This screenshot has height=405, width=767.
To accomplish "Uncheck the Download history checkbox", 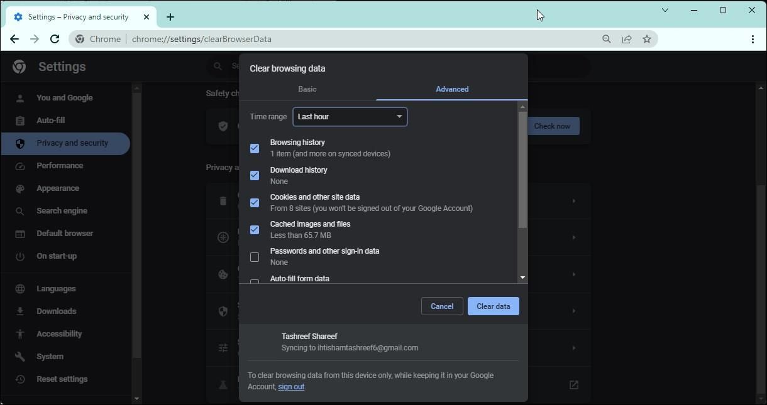I will click(255, 175).
